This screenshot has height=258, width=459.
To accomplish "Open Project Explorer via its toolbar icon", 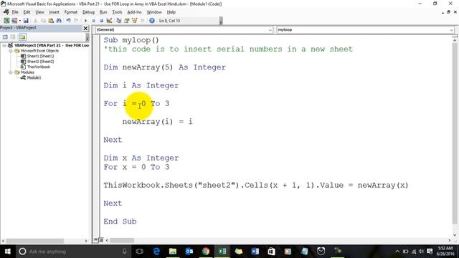I will tap(118, 21).
